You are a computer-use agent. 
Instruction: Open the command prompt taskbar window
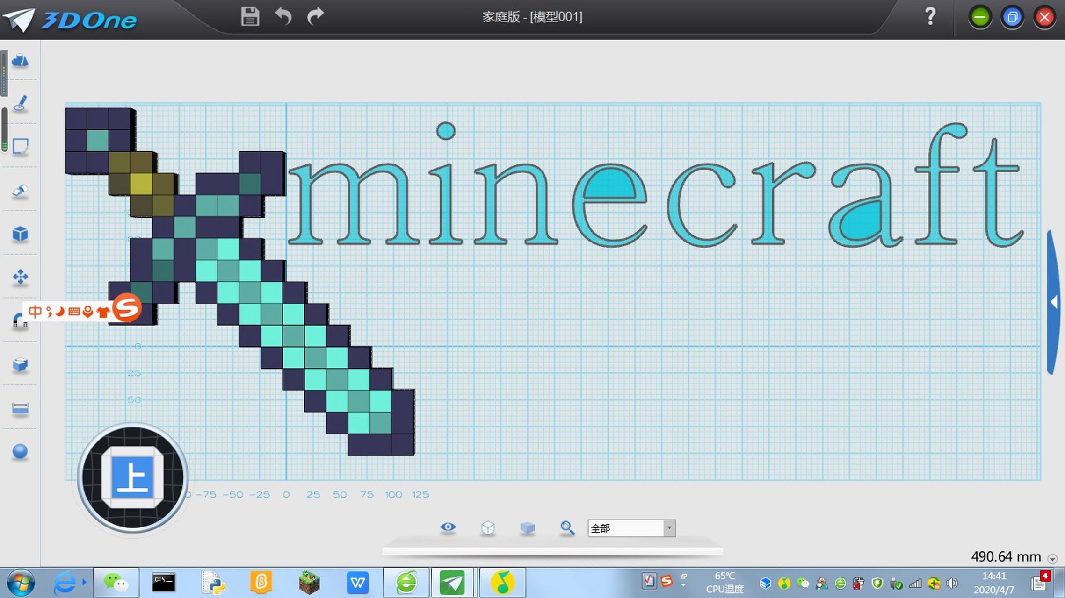click(x=164, y=583)
